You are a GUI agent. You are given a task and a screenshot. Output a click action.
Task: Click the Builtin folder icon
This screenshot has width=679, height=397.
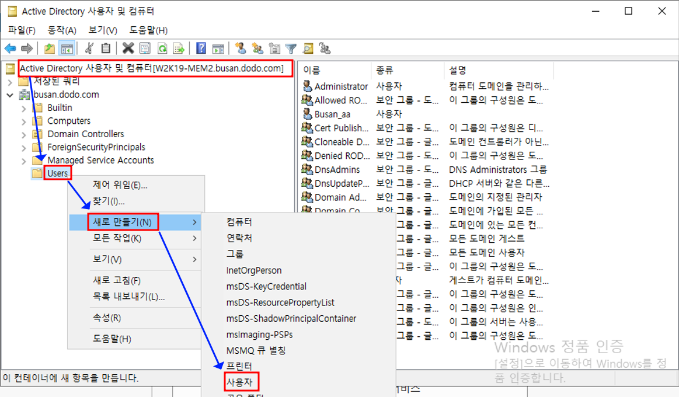click(x=38, y=107)
